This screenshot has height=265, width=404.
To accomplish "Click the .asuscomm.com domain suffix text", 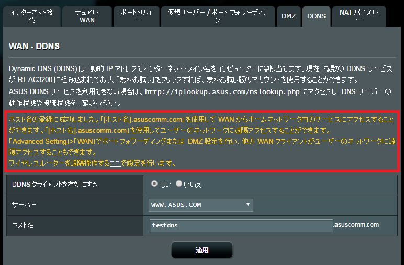I will click(x=356, y=225).
